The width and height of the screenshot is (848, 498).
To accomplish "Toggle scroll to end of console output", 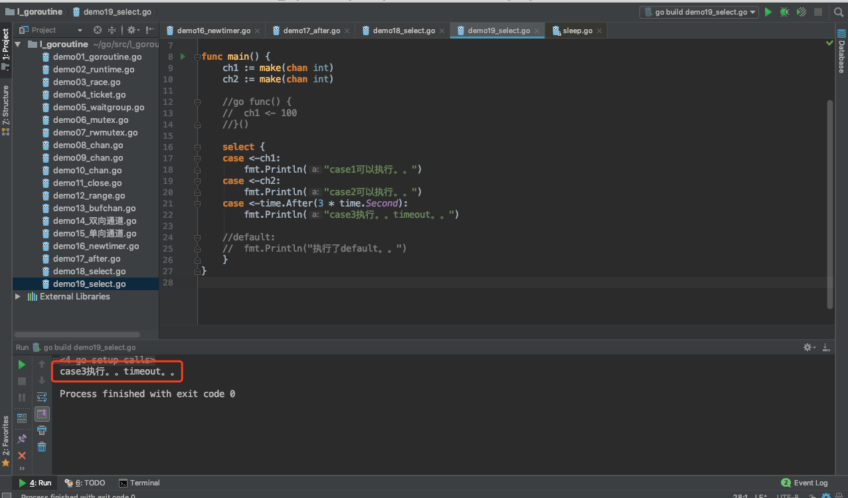I will (42, 414).
